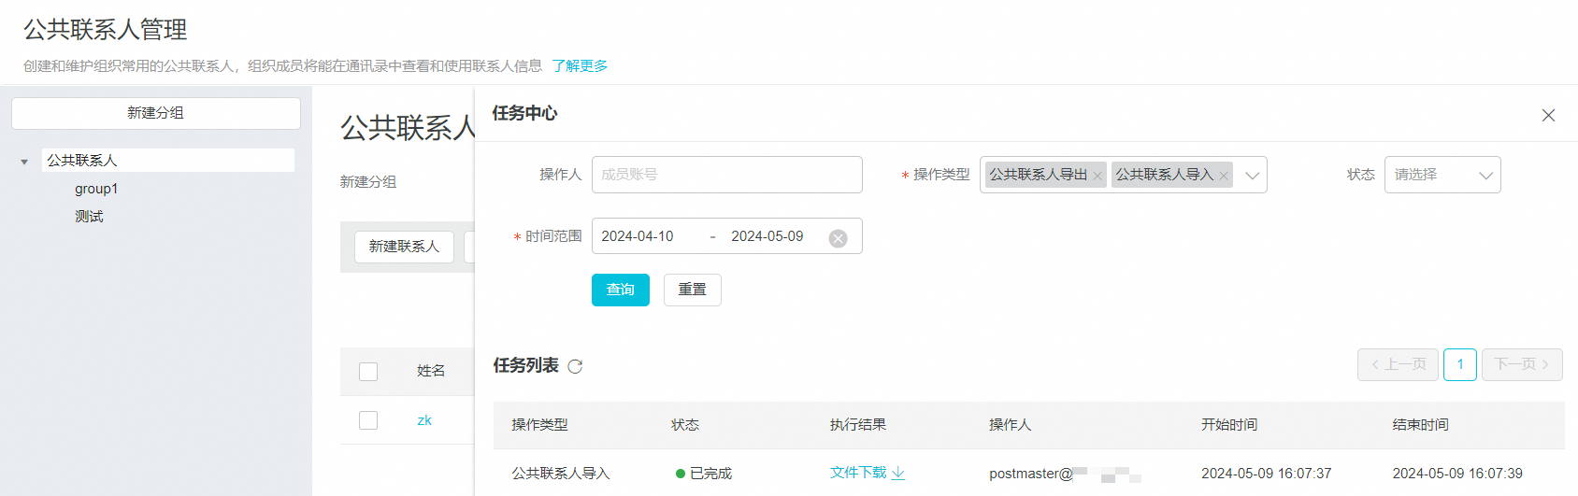
Task: Select 公共联系人 root tree item
Action: pyautogui.click(x=168, y=161)
